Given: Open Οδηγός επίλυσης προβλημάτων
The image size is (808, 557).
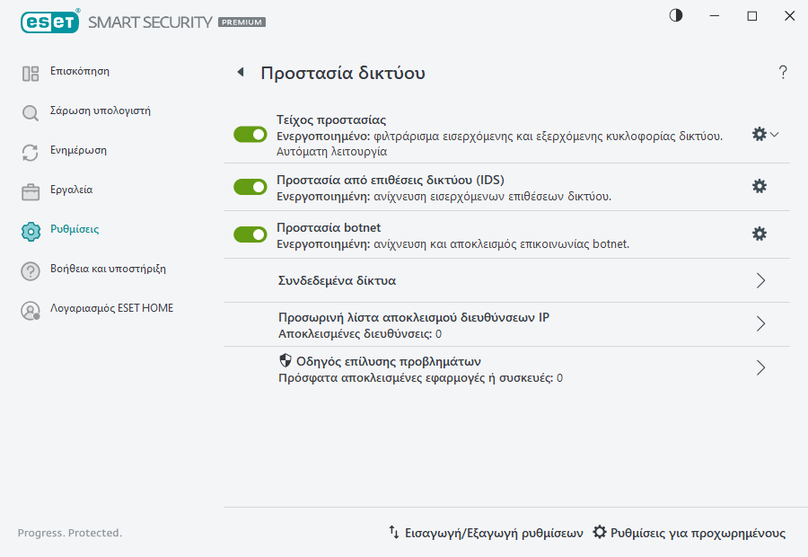Looking at the screenshot, I should click(760, 367).
